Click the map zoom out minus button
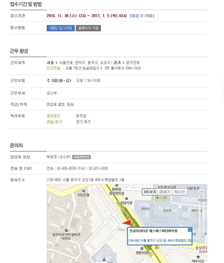 (201, 233)
